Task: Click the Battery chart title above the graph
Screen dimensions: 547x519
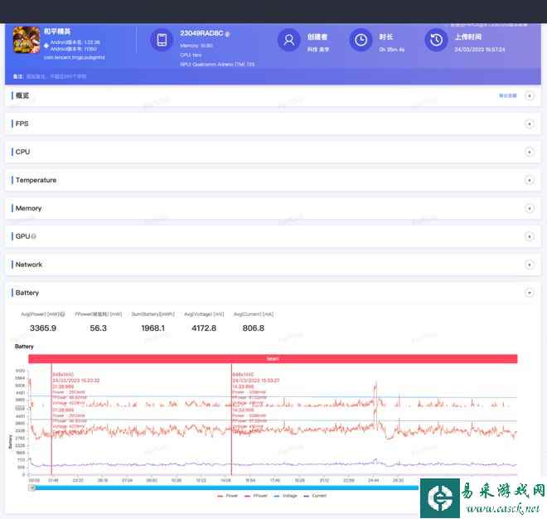Action: [x=24, y=347]
